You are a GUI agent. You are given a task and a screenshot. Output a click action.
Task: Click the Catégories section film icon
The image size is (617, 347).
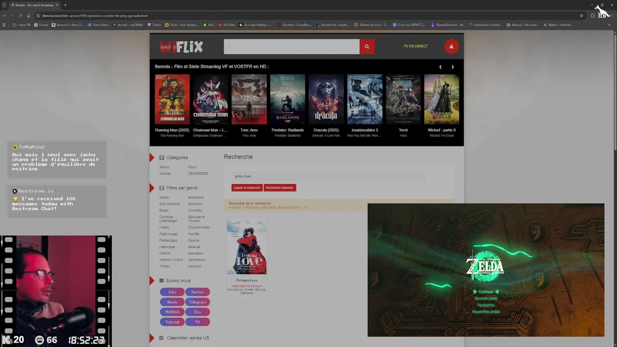(161, 158)
